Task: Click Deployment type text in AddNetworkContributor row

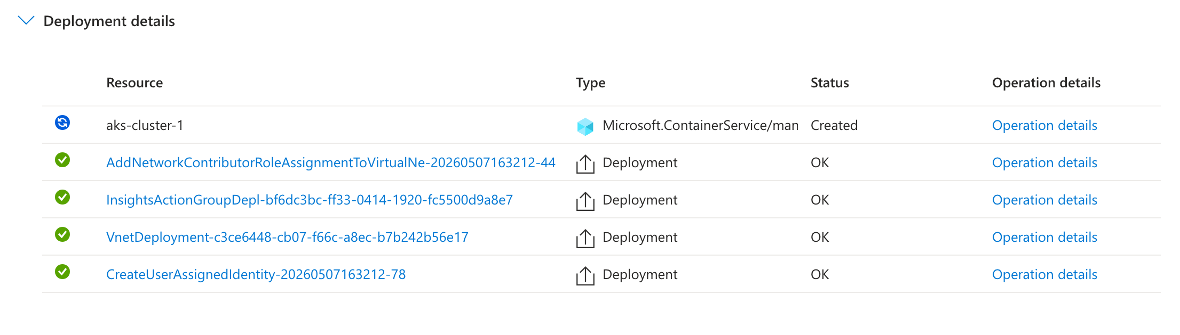Action: click(640, 162)
